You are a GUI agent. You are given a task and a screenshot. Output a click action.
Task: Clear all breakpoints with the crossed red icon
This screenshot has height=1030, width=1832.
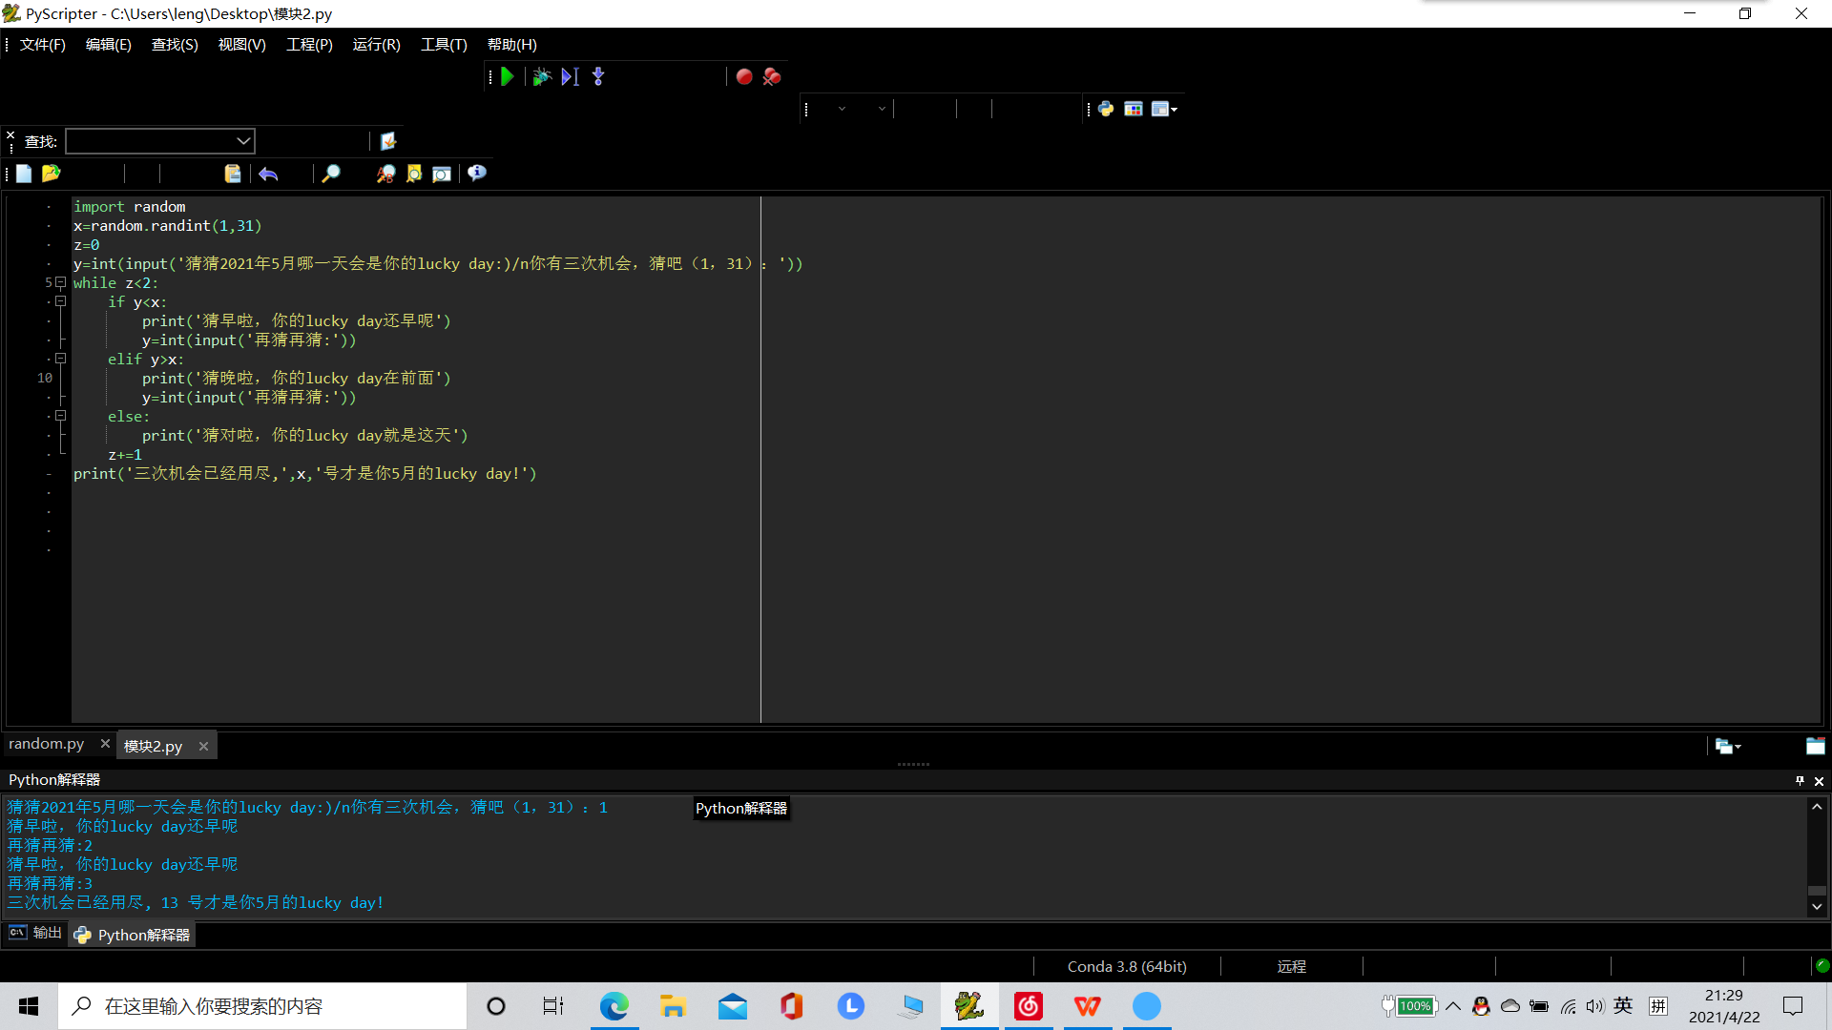(x=772, y=77)
